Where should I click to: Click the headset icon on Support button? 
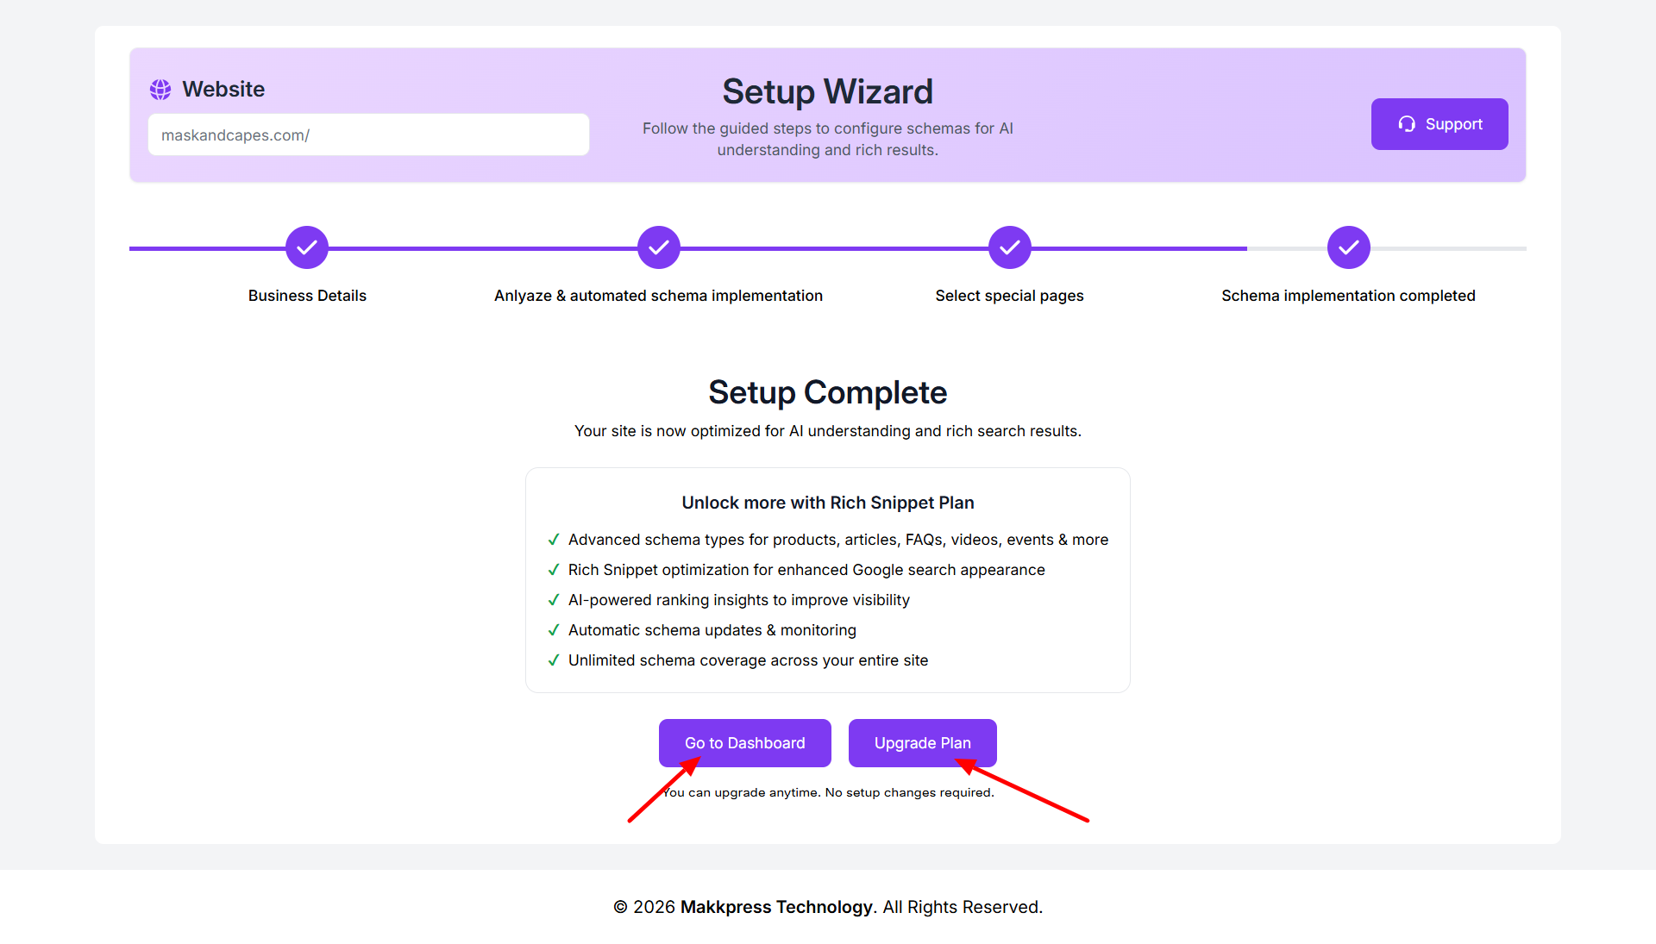click(1407, 124)
